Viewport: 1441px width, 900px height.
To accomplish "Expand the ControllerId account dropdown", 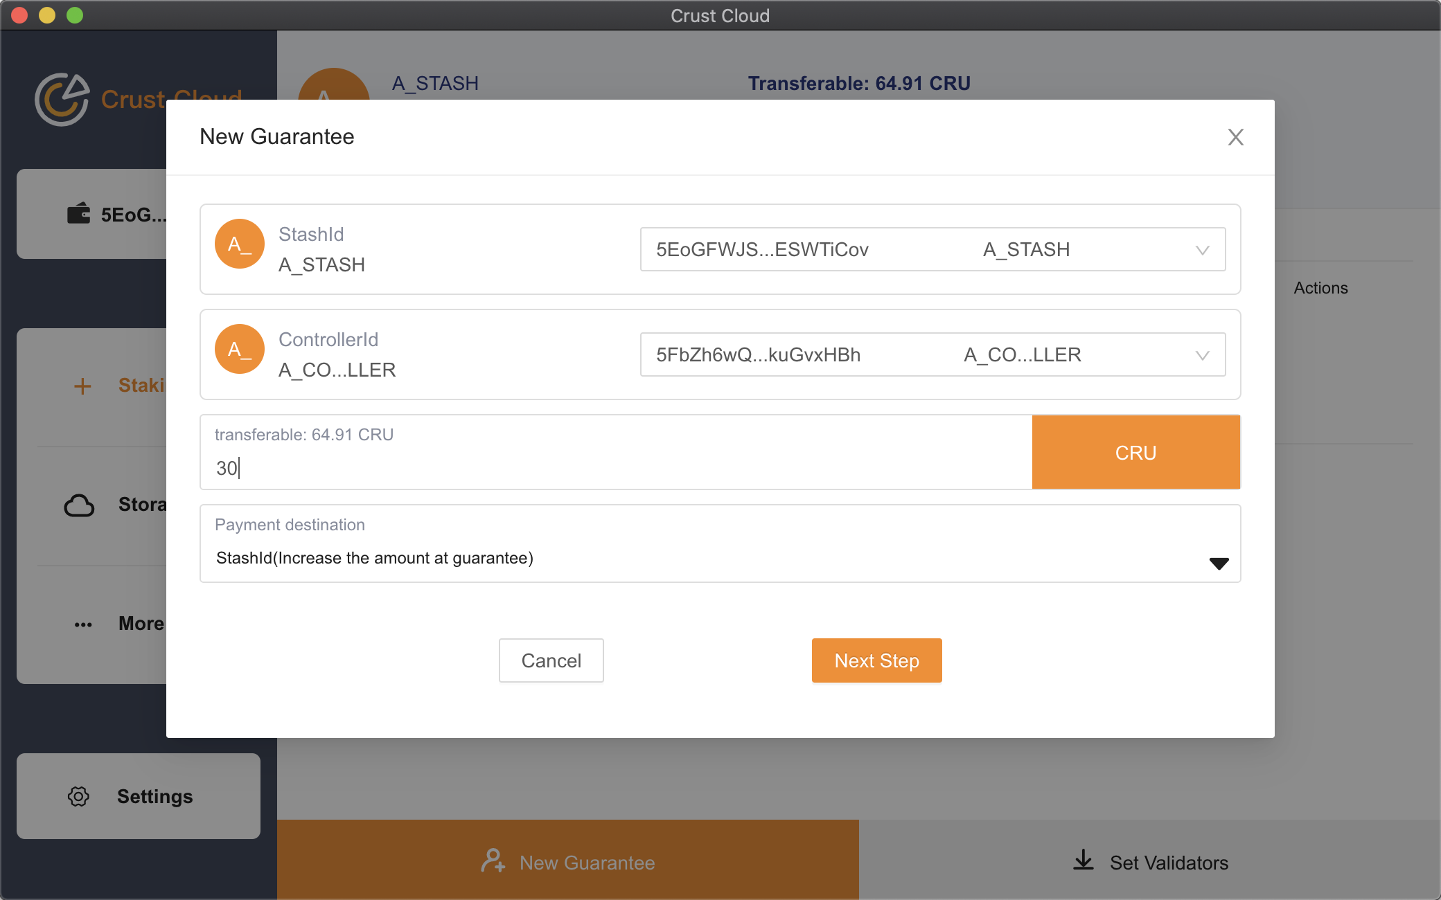I will [1202, 355].
